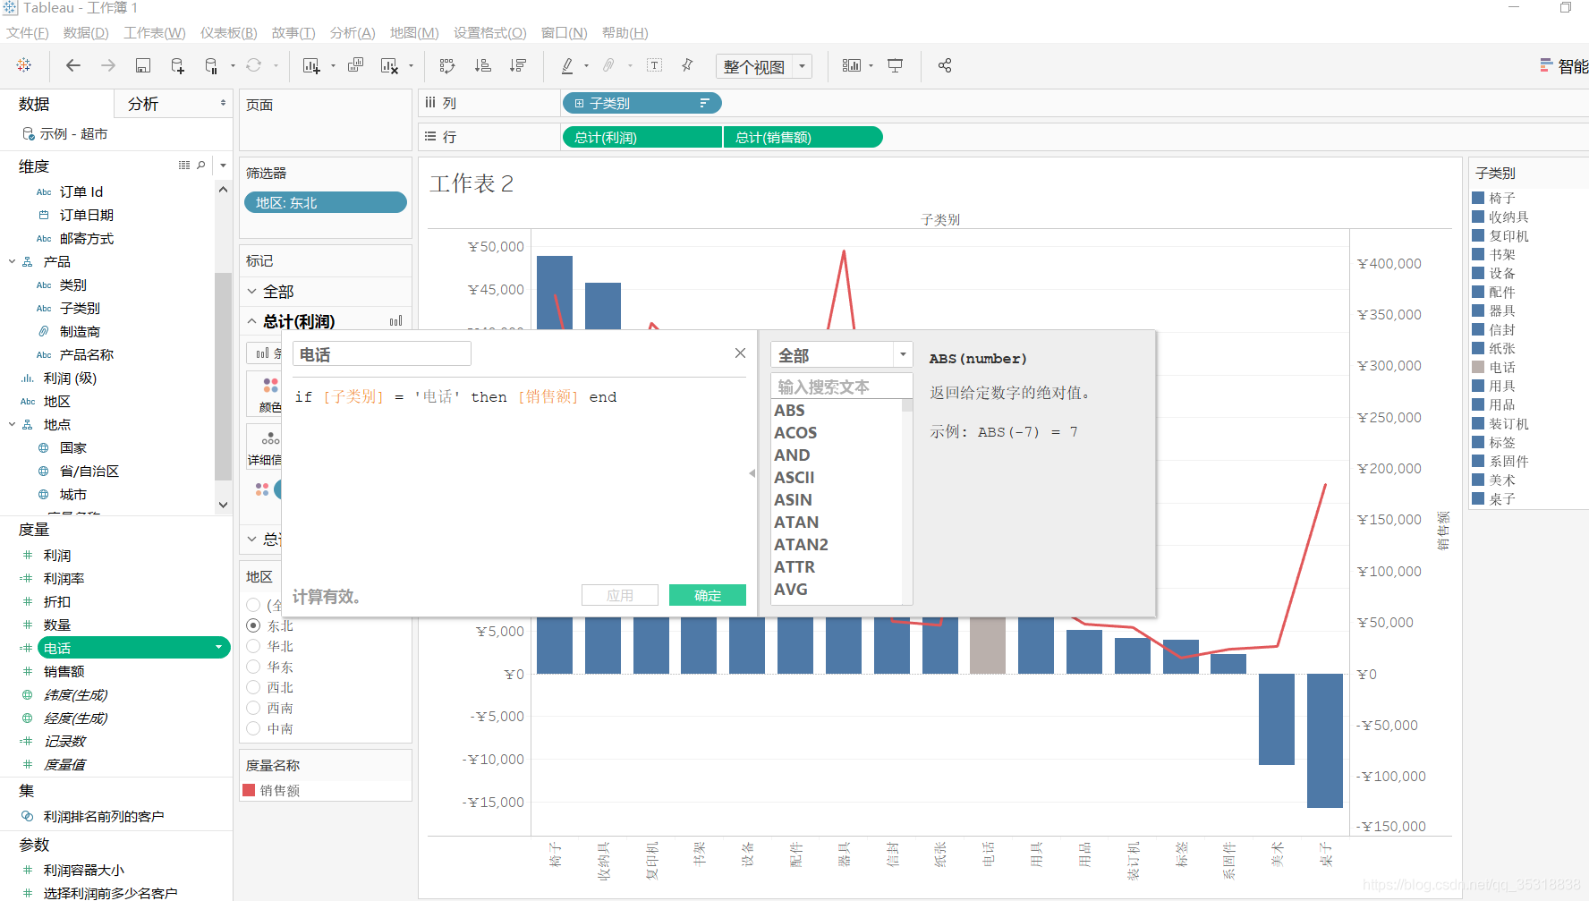Collapse the function list side arrow

[x=752, y=473]
